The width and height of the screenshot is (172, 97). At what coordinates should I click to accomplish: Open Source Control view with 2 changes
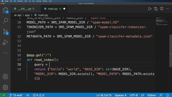(x=5, y=32)
